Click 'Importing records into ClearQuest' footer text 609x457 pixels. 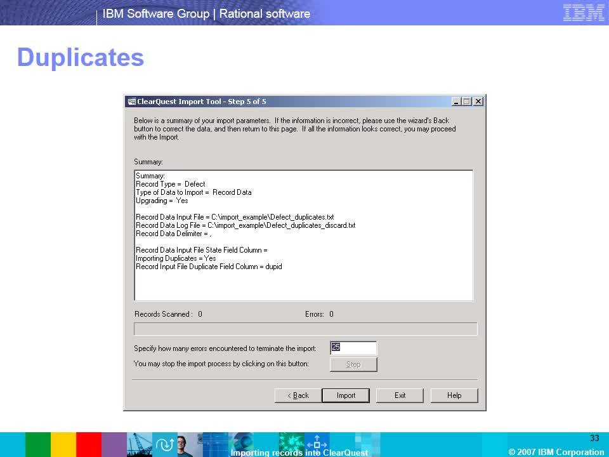(299, 453)
